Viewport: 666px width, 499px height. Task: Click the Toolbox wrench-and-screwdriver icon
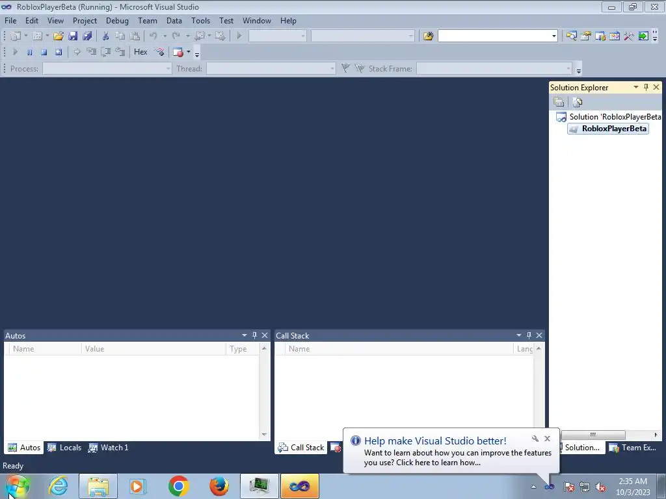click(629, 36)
